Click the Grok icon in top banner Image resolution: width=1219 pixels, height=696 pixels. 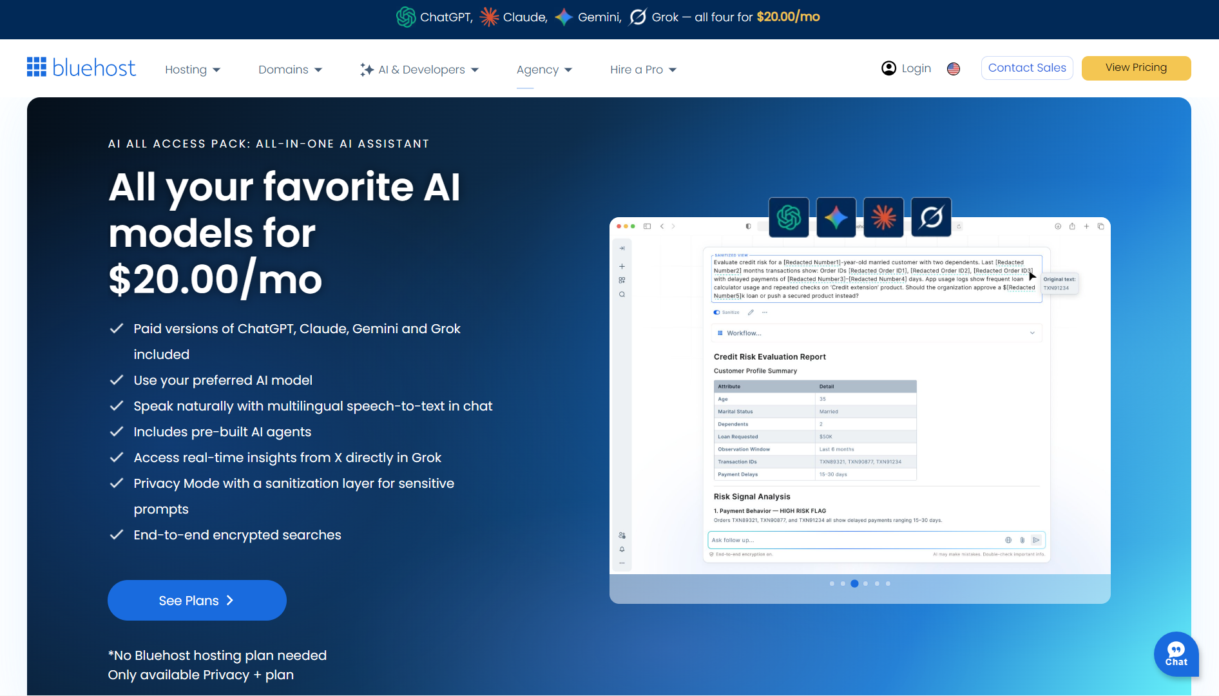(x=638, y=17)
